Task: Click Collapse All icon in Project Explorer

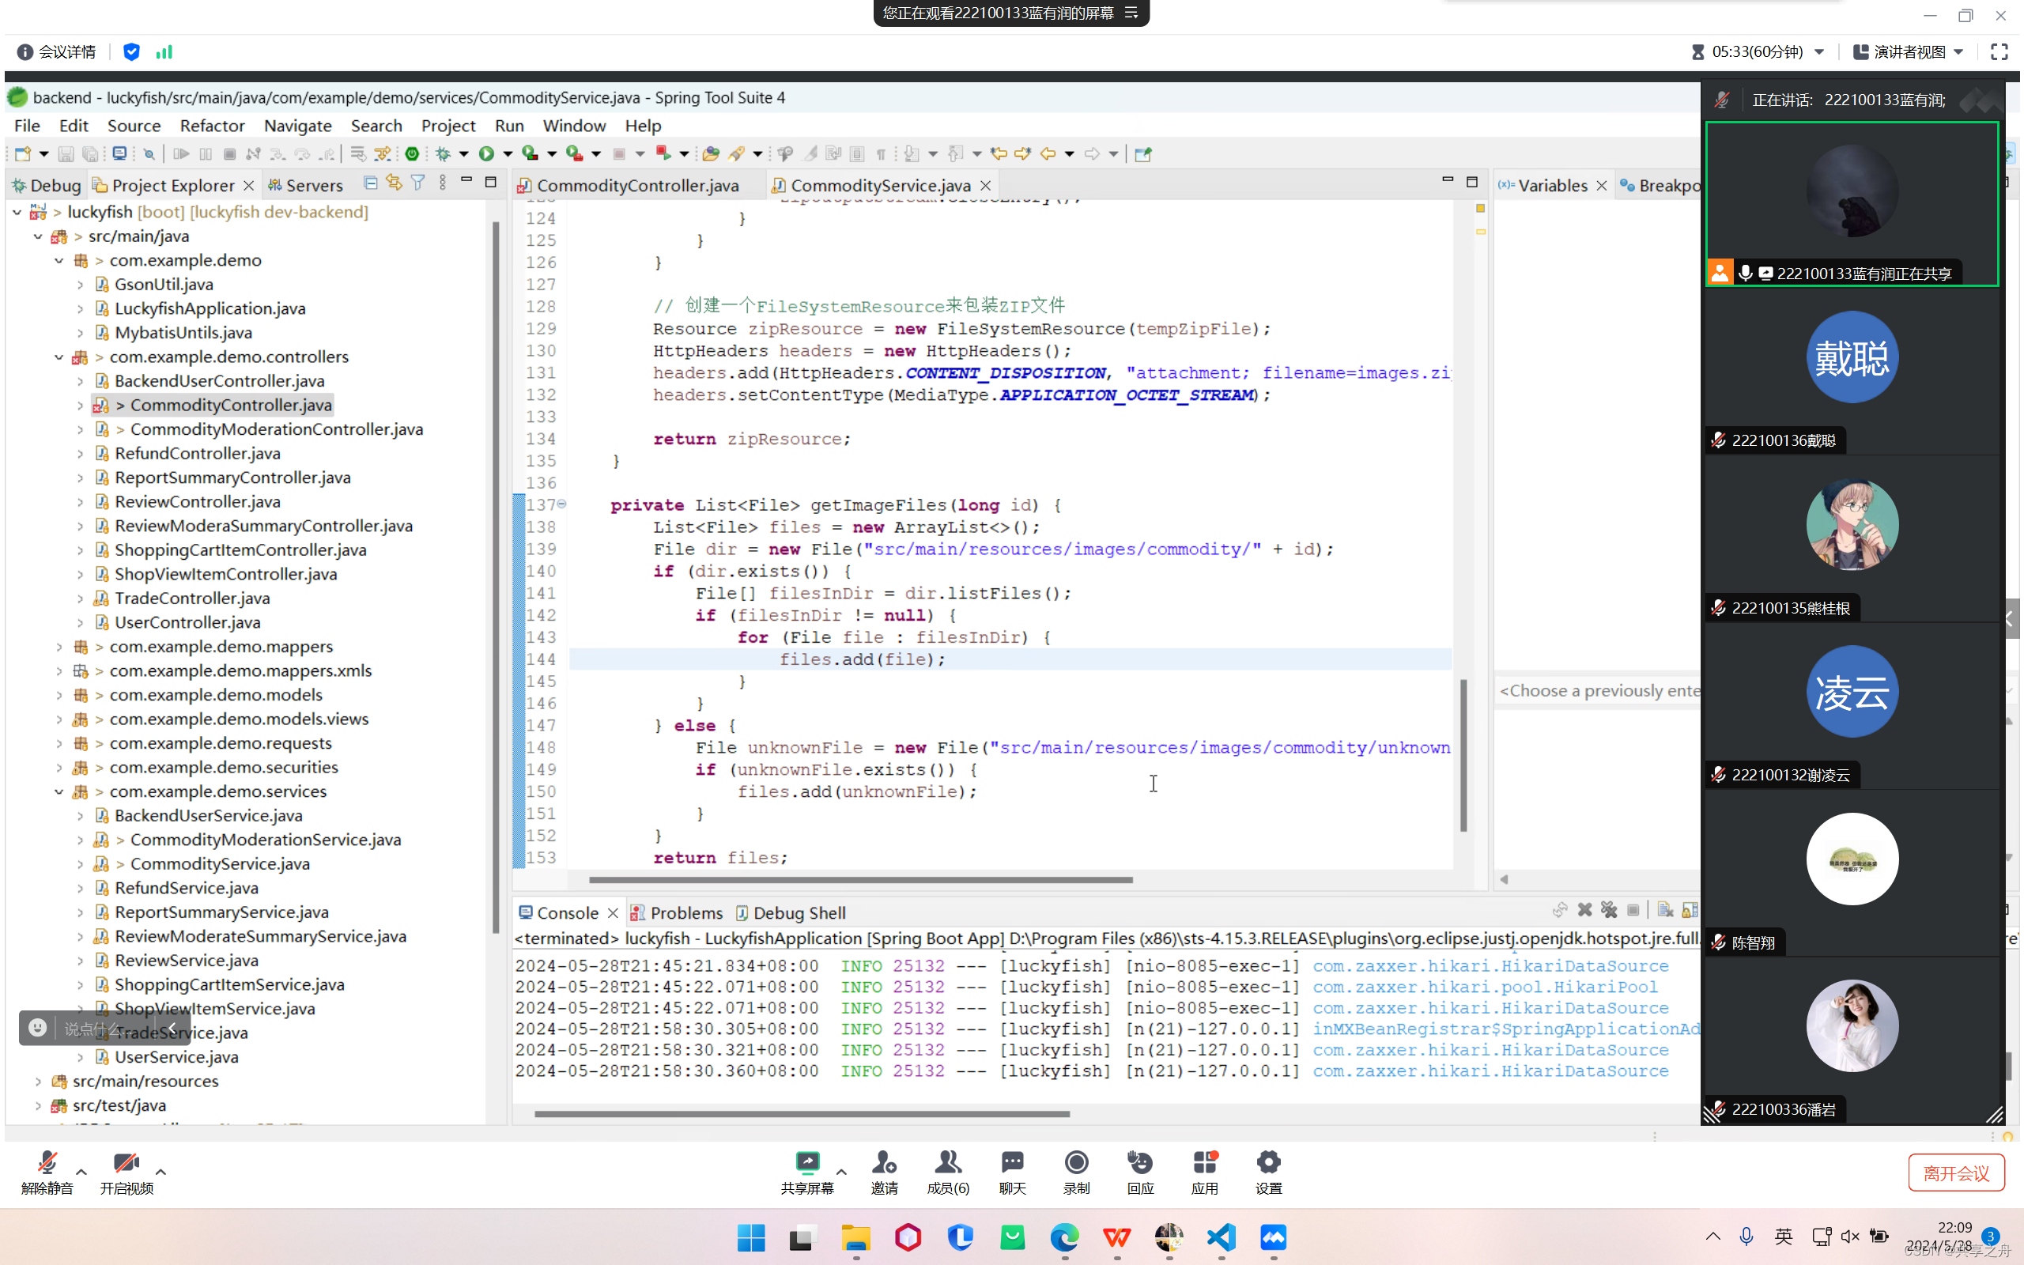Action: tap(371, 183)
